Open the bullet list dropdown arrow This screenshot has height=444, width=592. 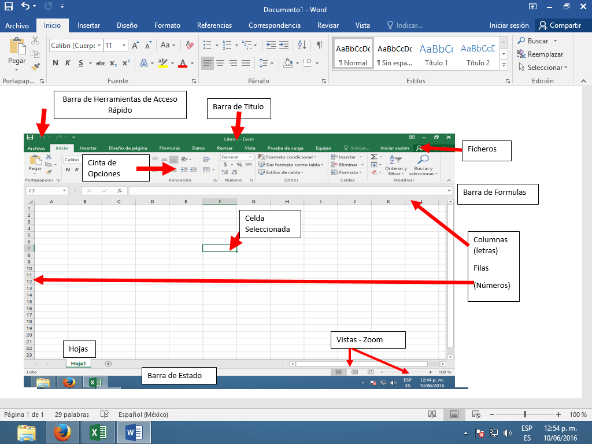[x=217, y=45]
